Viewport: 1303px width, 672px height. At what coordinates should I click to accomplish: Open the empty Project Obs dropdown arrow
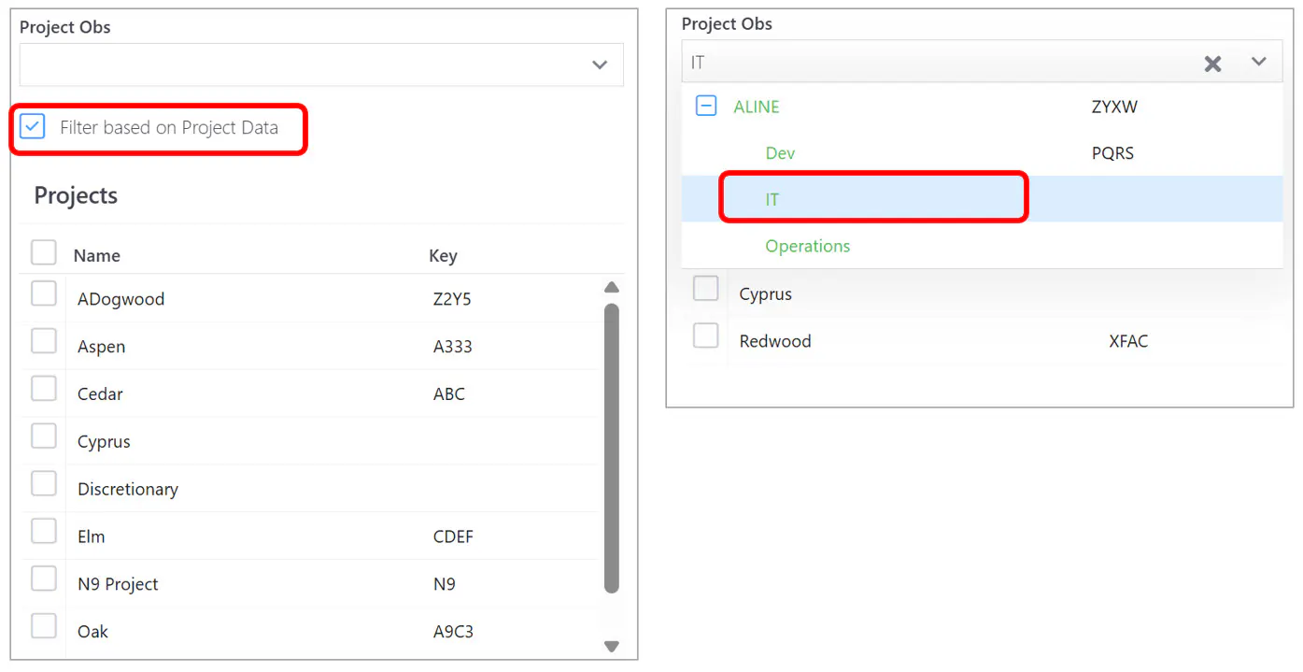pos(600,64)
